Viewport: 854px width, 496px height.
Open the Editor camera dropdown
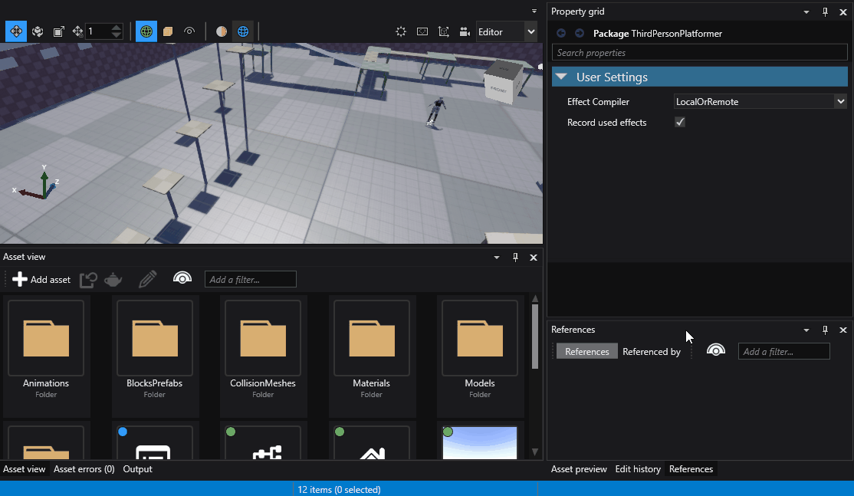coord(507,31)
